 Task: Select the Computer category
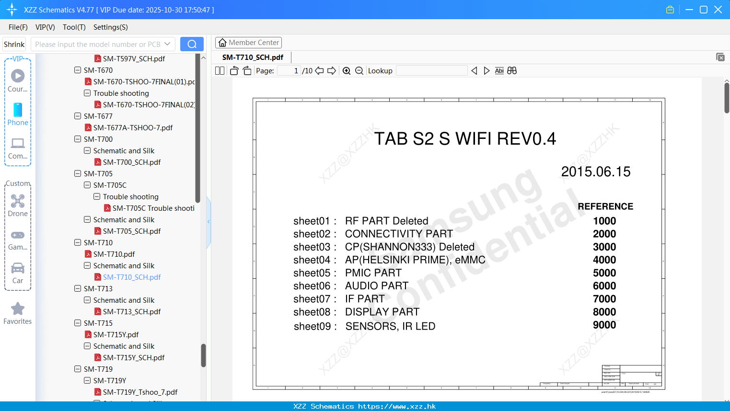click(x=18, y=148)
